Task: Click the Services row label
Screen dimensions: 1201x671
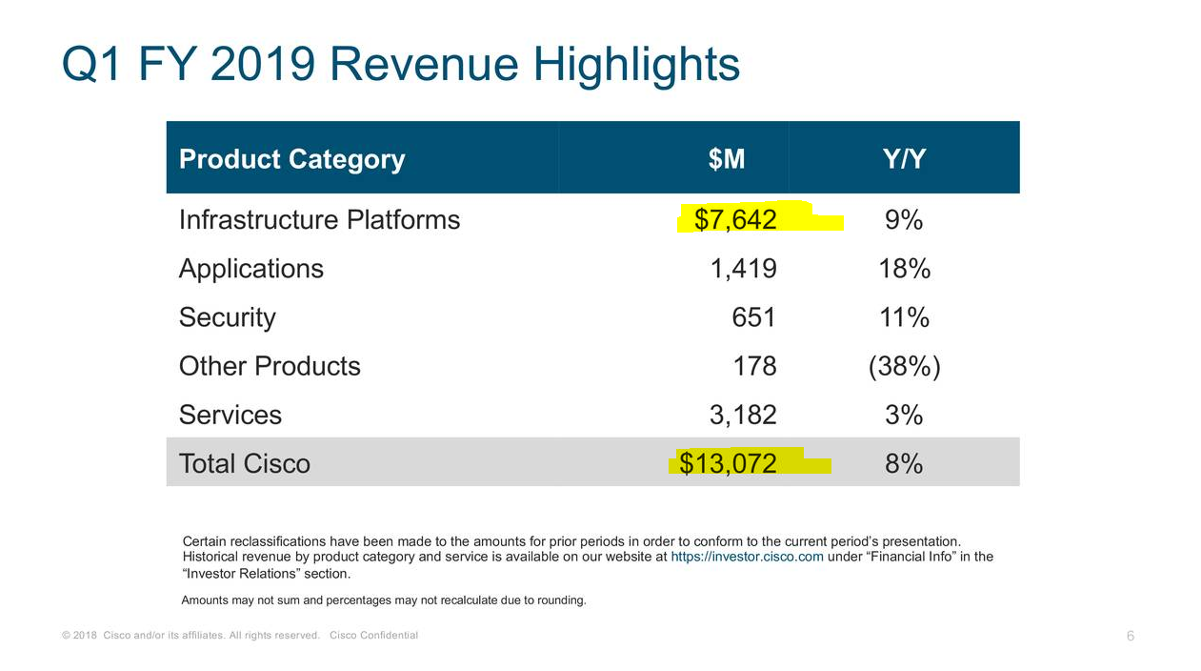Action: click(x=230, y=415)
